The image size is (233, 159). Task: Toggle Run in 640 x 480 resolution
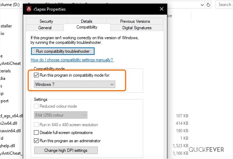coord(36,124)
